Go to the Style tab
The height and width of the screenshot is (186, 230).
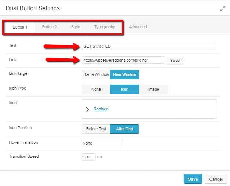[76, 27]
